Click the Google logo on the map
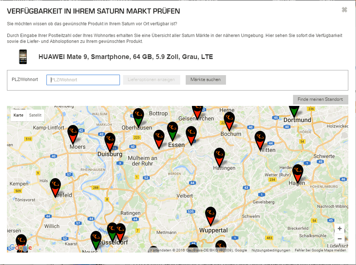The width and height of the screenshot is (356, 265). pos(21,247)
